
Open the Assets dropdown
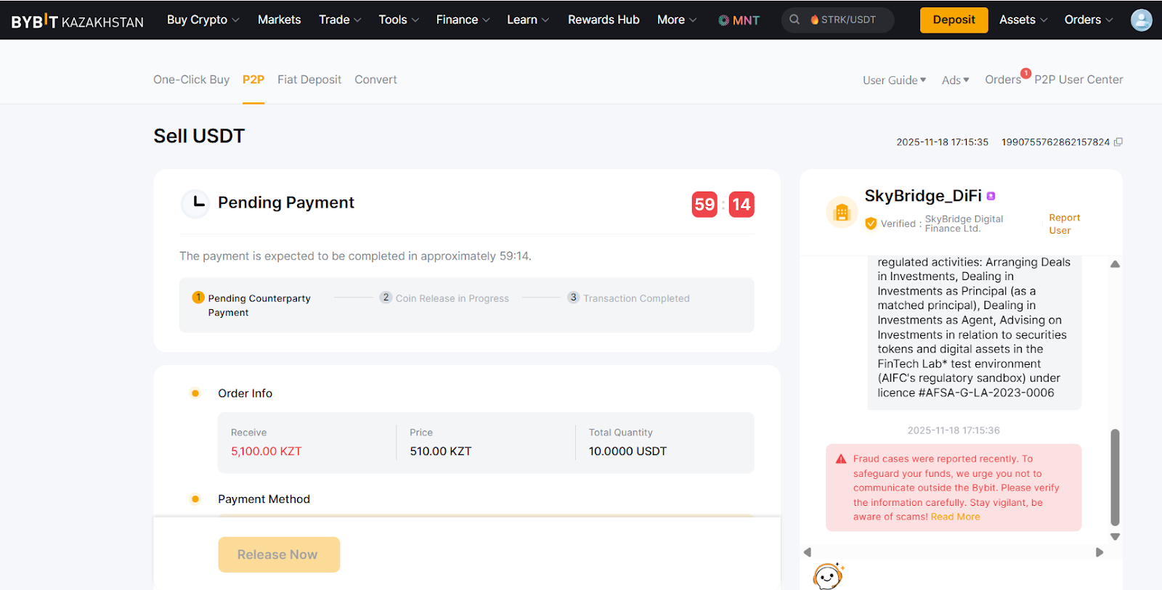pyautogui.click(x=1023, y=20)
